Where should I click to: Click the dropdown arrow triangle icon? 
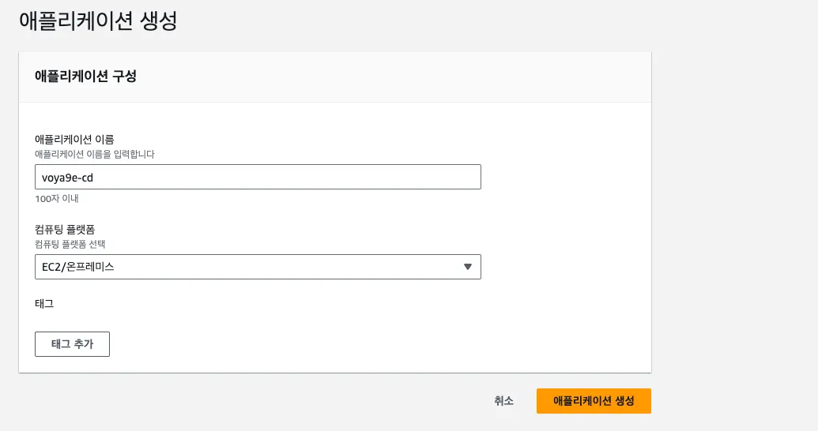pos(468,267)
